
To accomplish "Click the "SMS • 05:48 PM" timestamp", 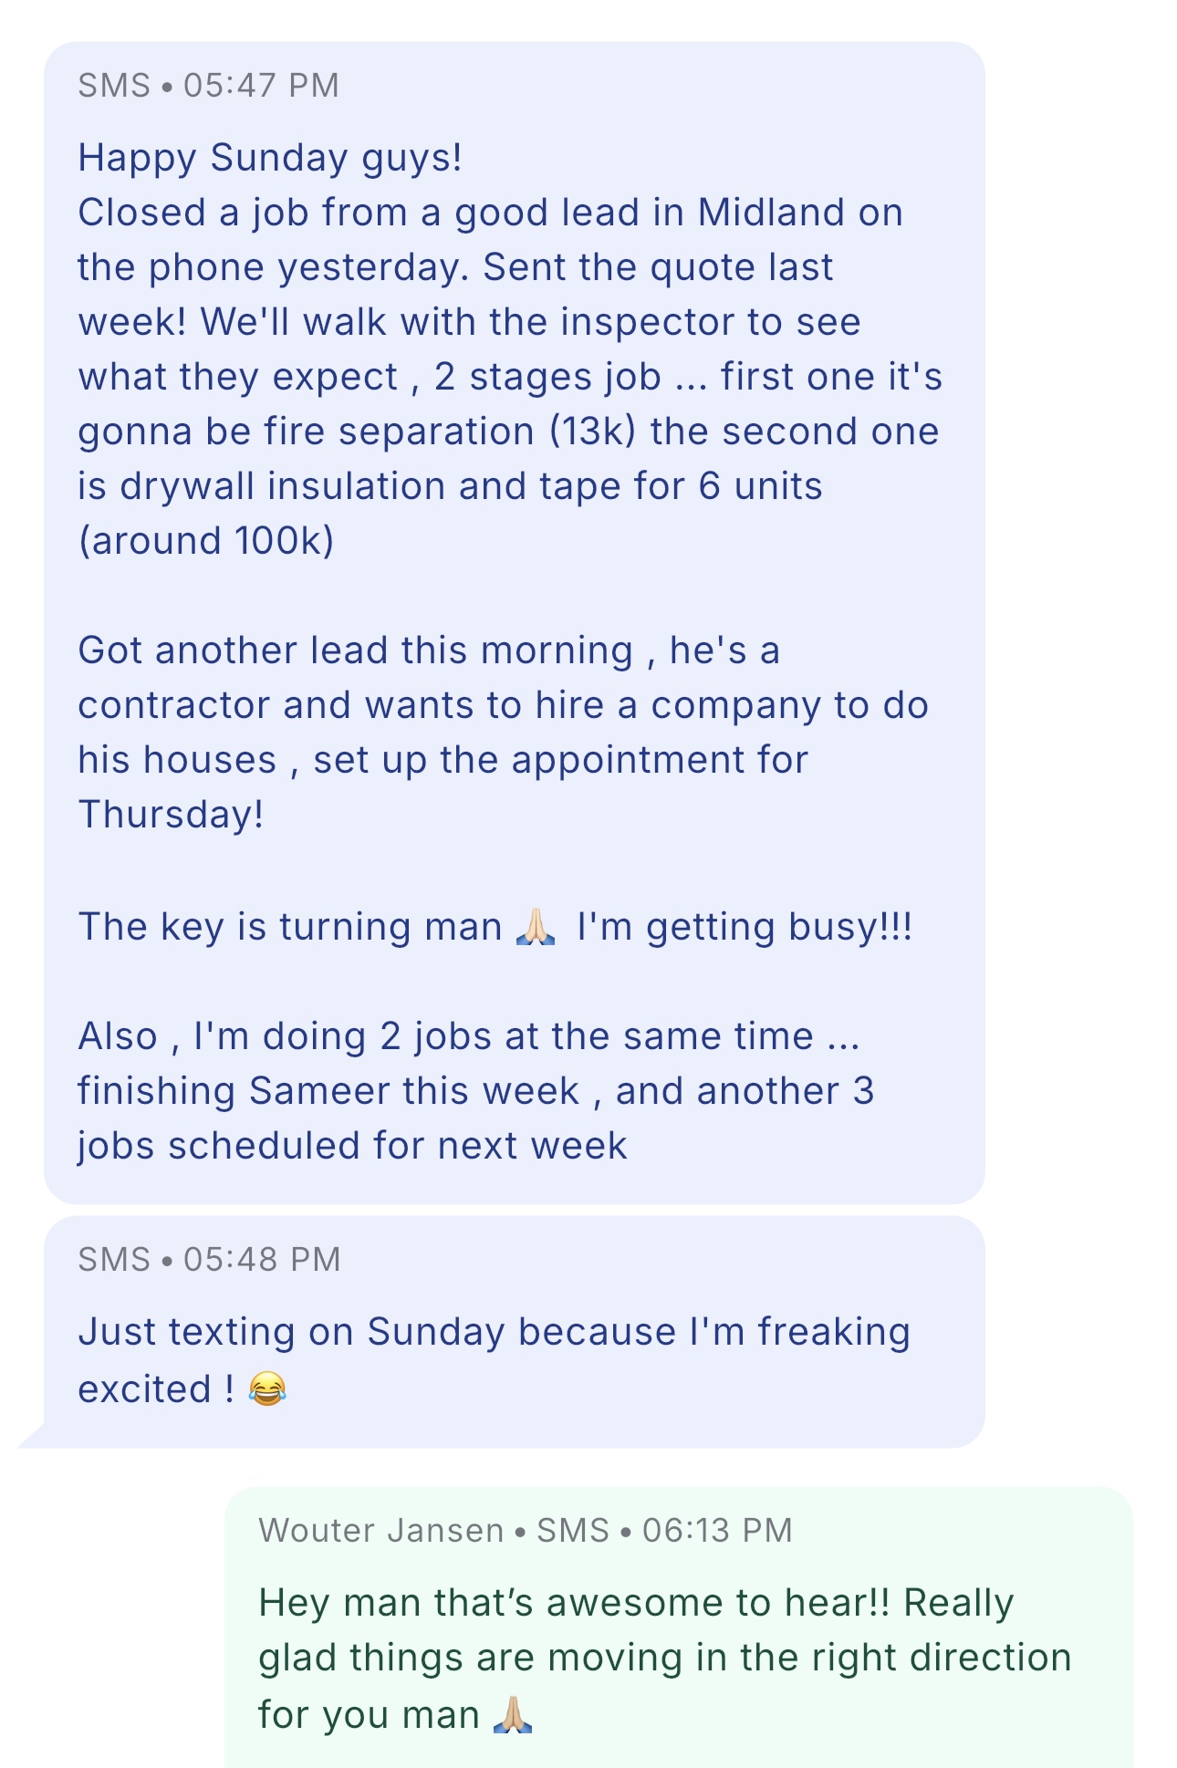I will click(209, 1259).
